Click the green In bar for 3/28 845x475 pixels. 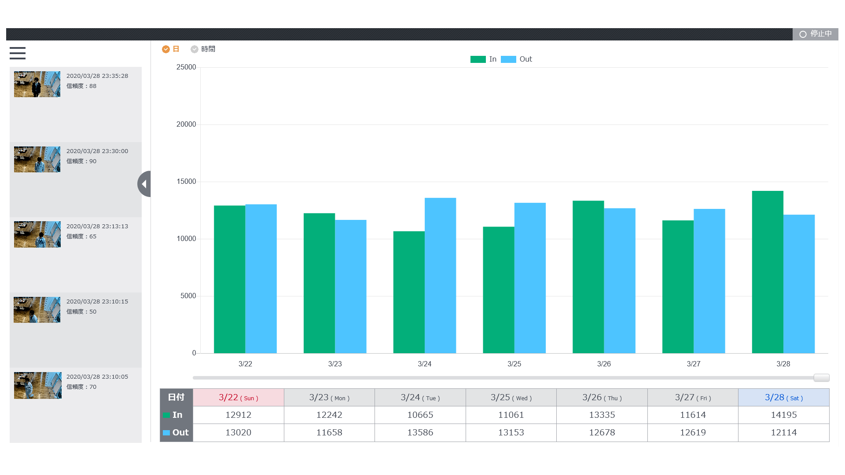[x=768, y=273]
